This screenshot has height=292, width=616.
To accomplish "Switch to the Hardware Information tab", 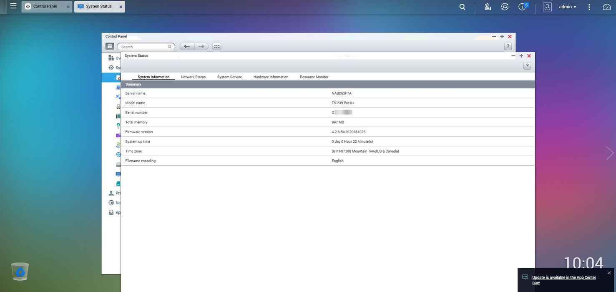I will [271, 77].
